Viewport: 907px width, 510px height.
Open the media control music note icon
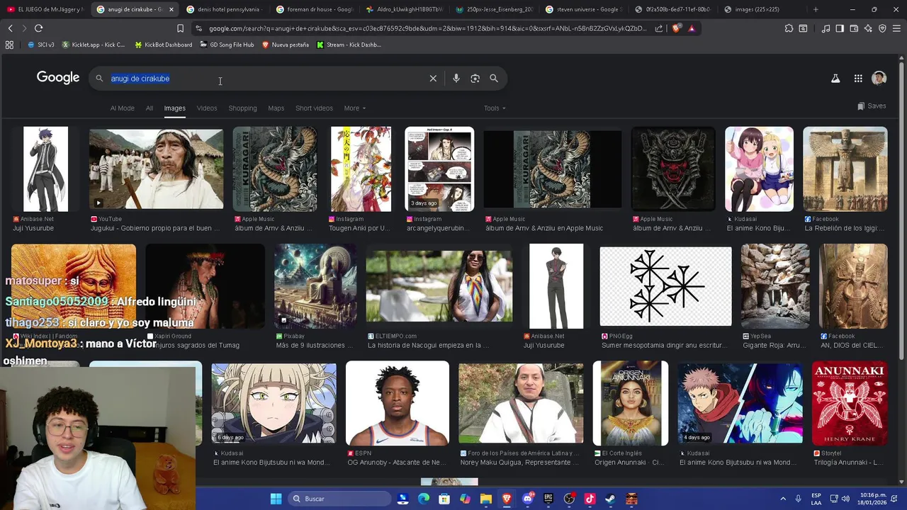pos(826,28)
